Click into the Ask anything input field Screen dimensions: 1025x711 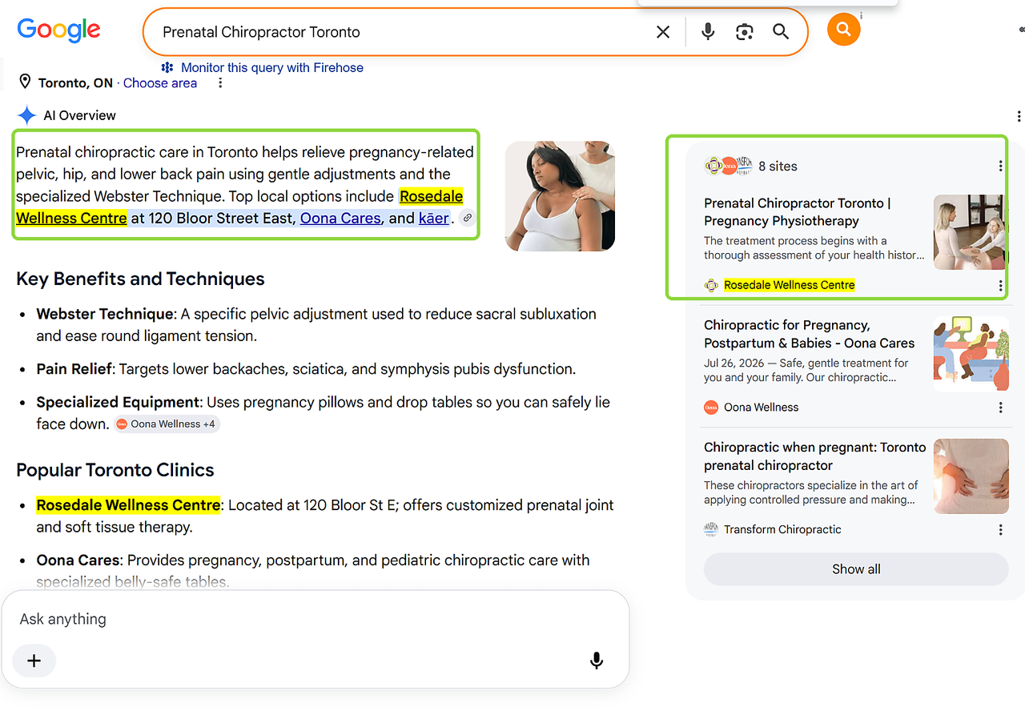pos(316,619)
